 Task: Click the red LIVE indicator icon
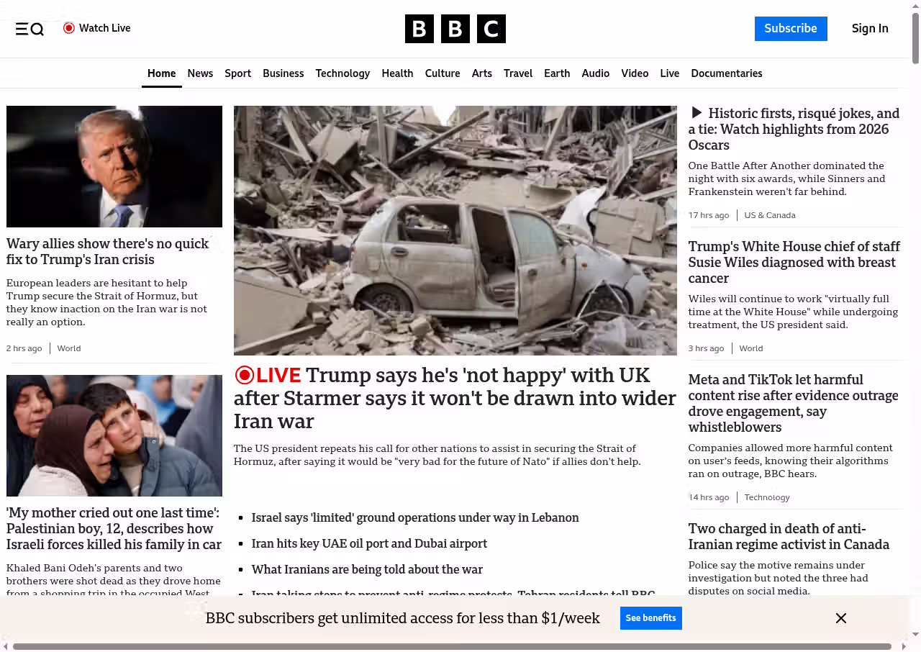(245, 375)
